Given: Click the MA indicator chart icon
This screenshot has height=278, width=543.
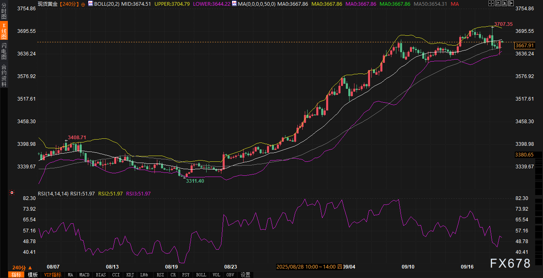Looking at the screenshot, I should 234,4.
